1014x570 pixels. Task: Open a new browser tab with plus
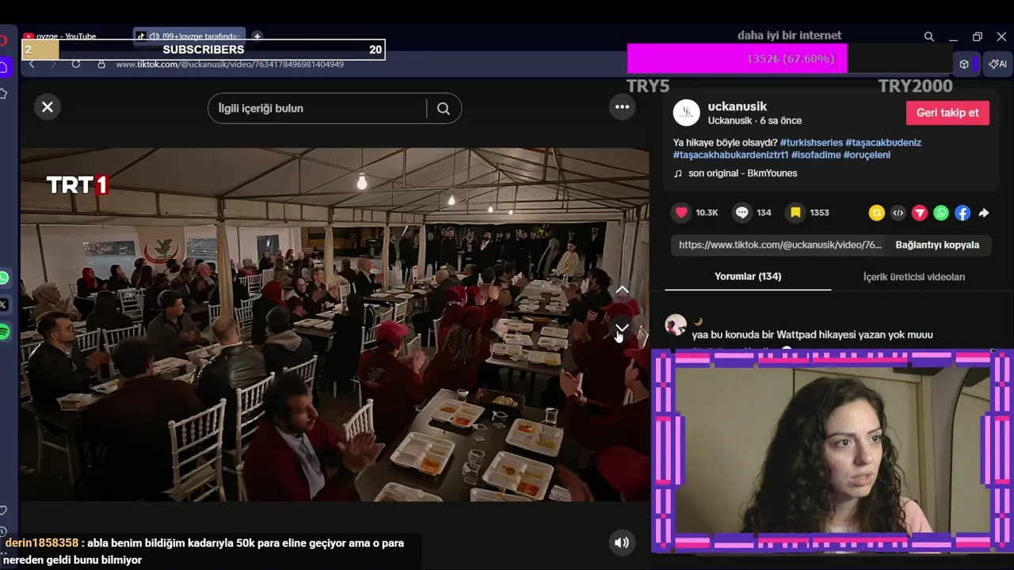tap(257, 36)
